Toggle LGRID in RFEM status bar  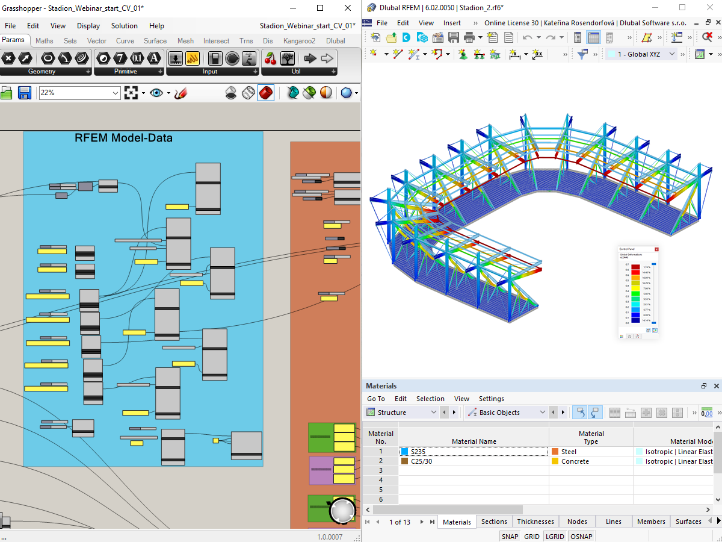coord(555,537)
